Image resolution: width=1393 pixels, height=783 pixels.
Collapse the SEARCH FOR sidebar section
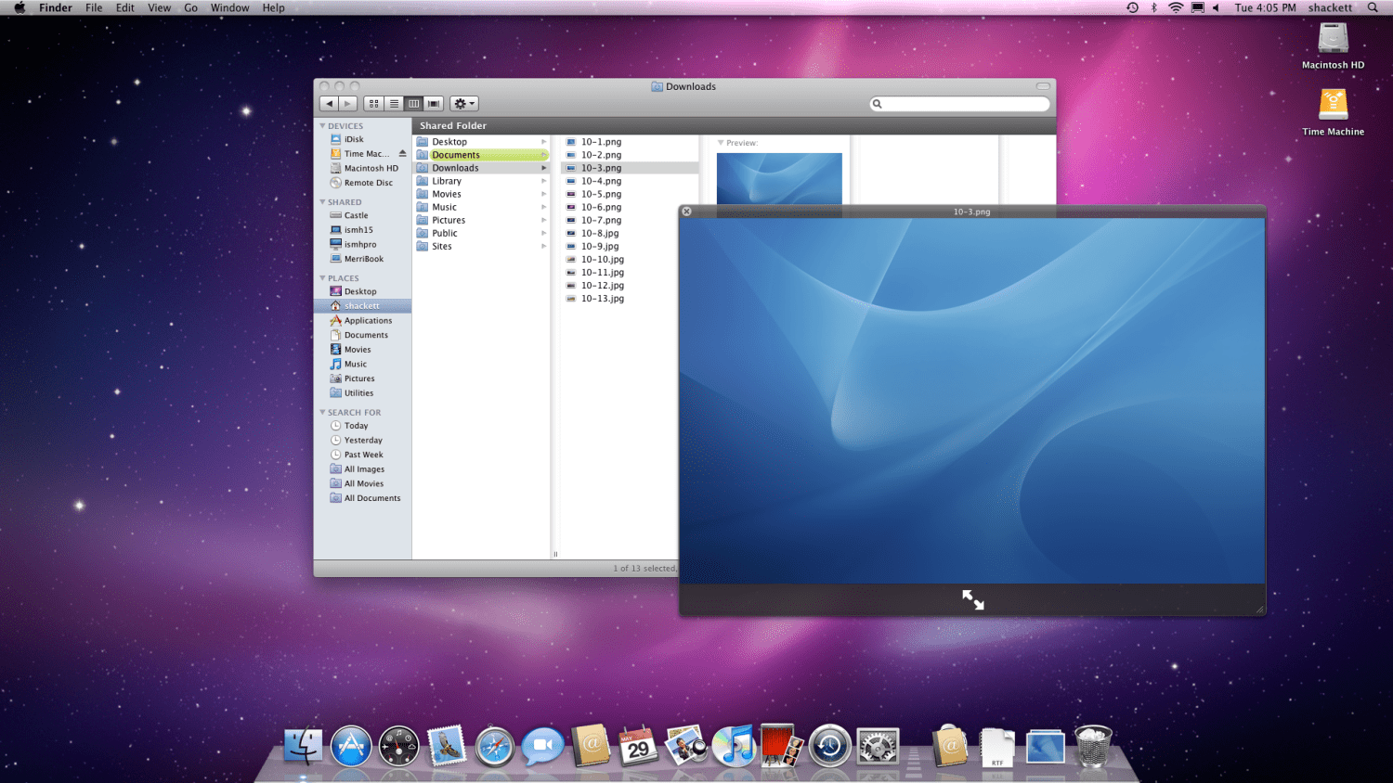(x=323, y=412)
